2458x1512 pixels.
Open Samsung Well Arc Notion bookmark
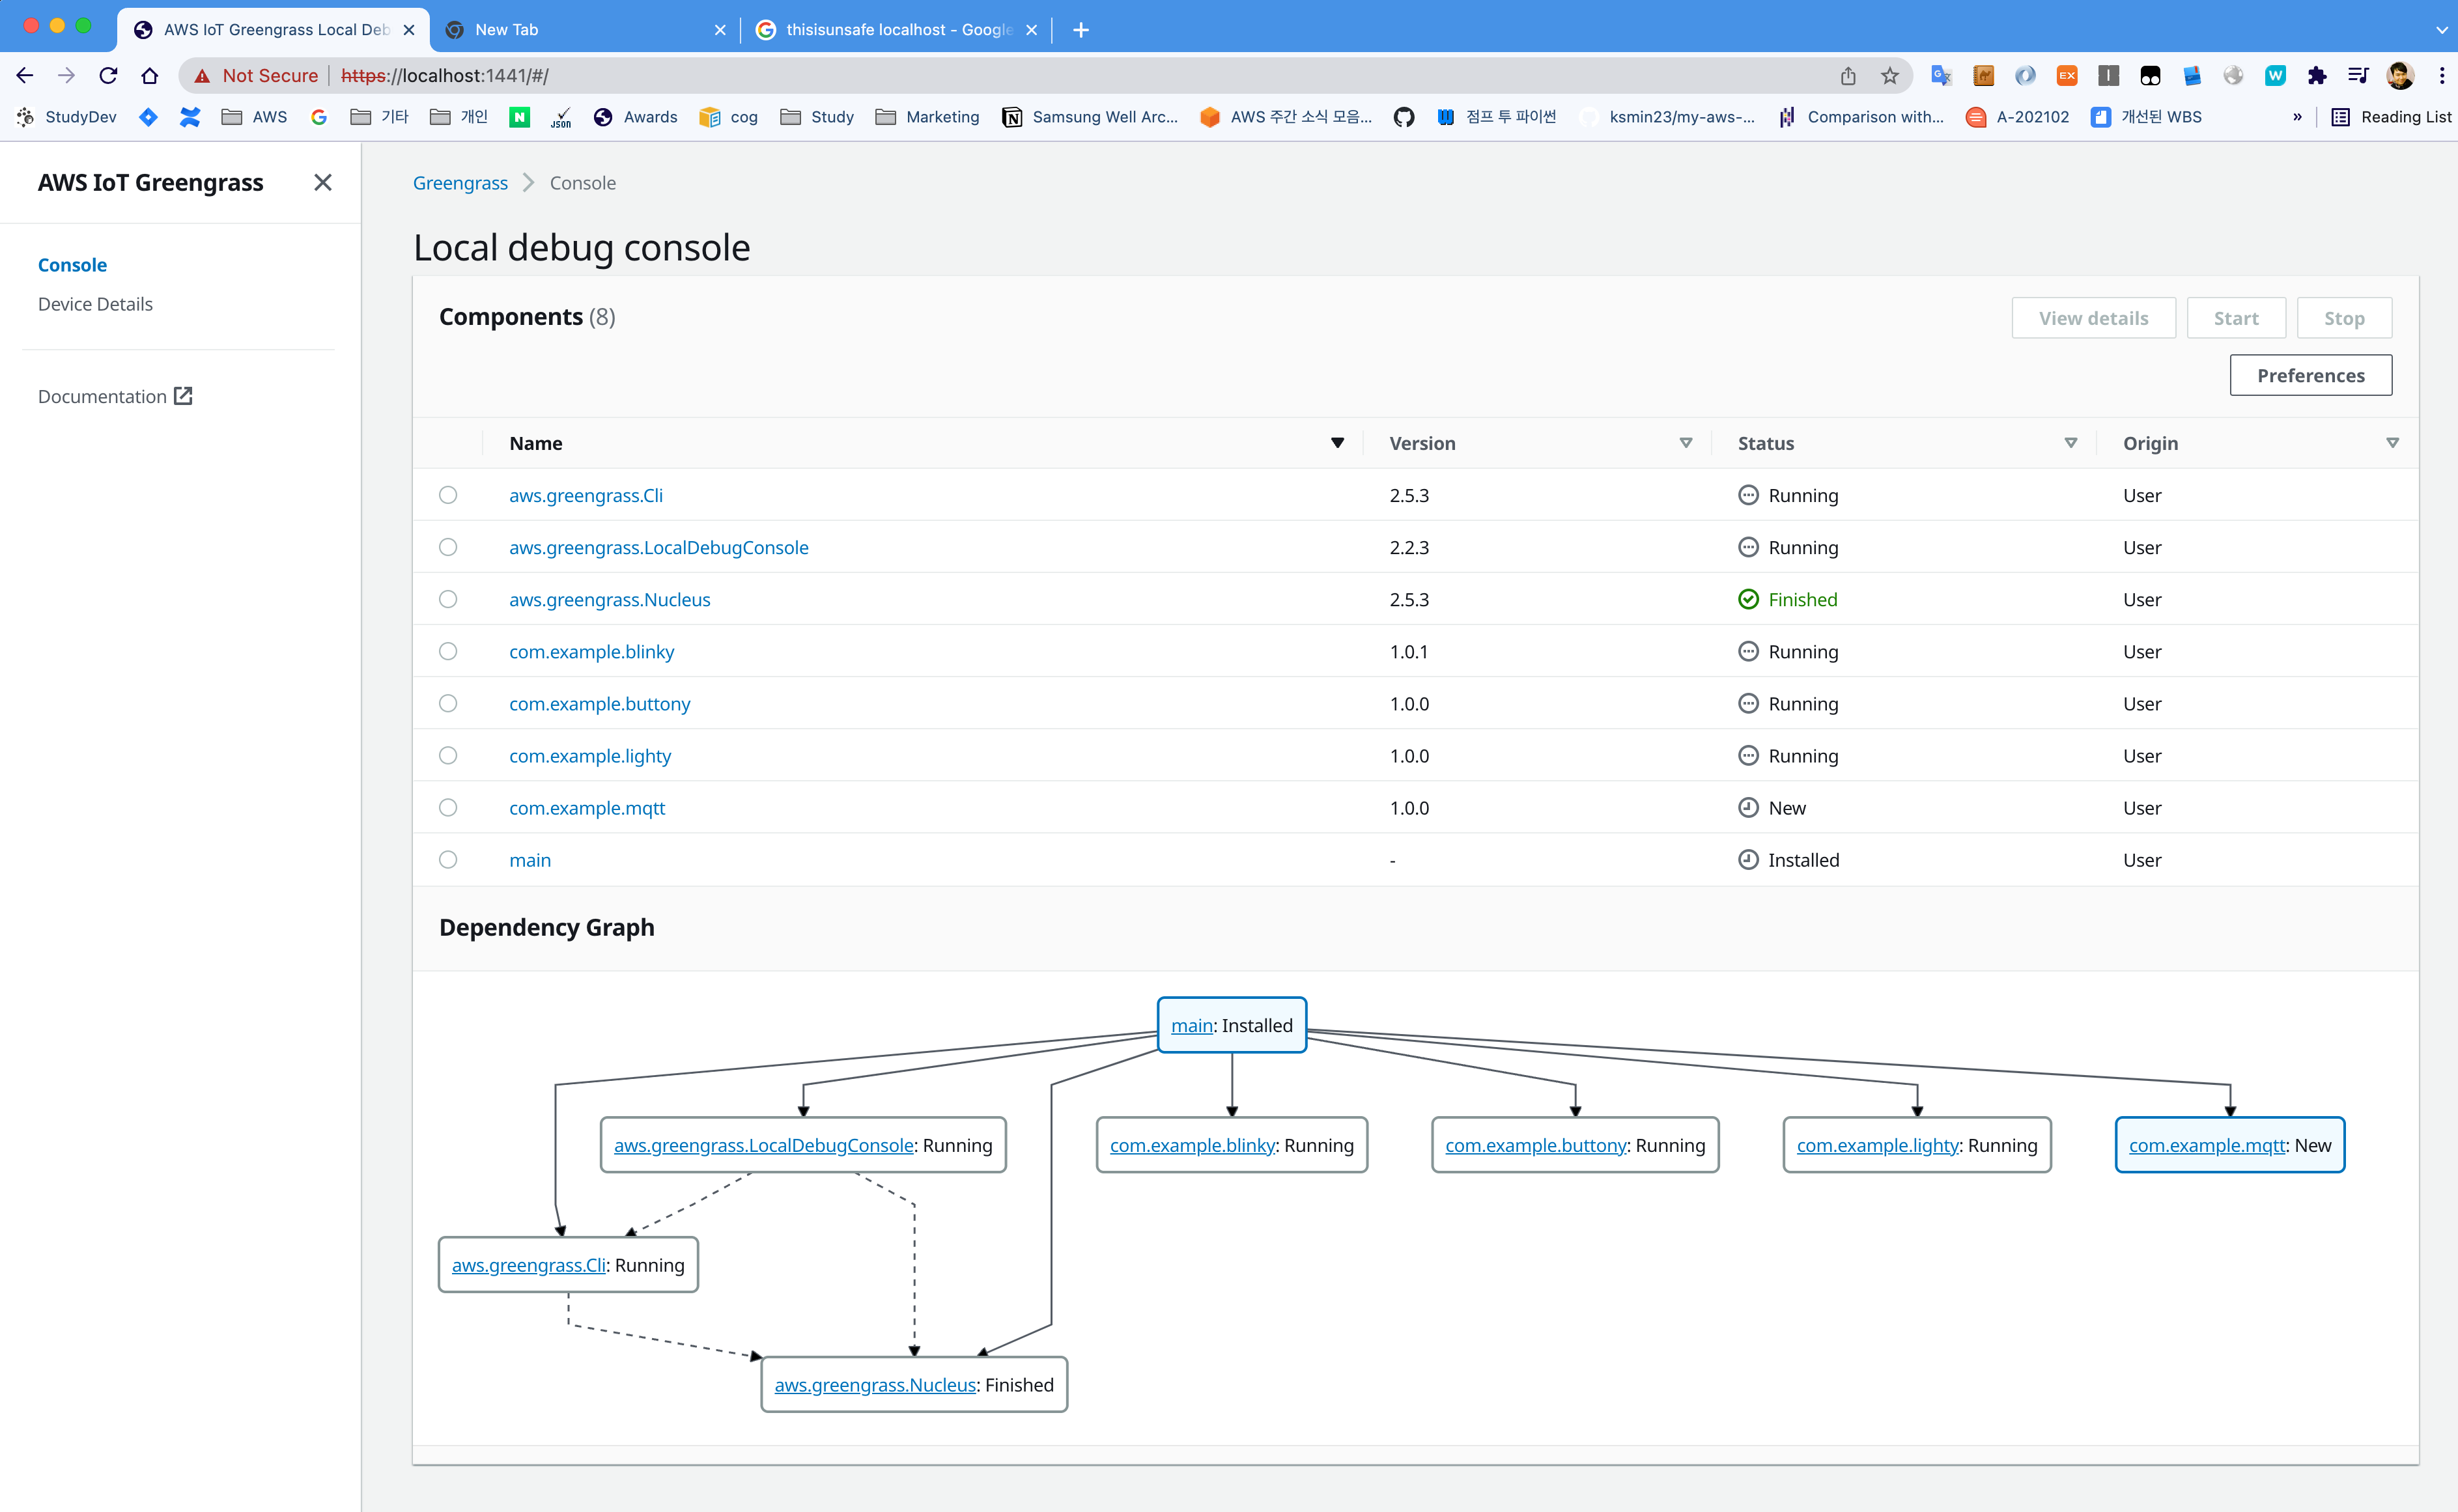click(x=1091, y=117)
